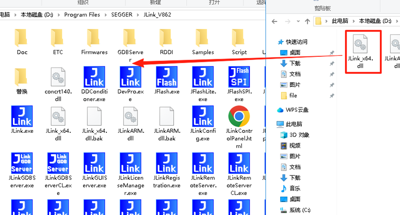Select JLinkLicenseManager.exe icon
The width and height of the screenshot is (400, 215).
point(130,163)
